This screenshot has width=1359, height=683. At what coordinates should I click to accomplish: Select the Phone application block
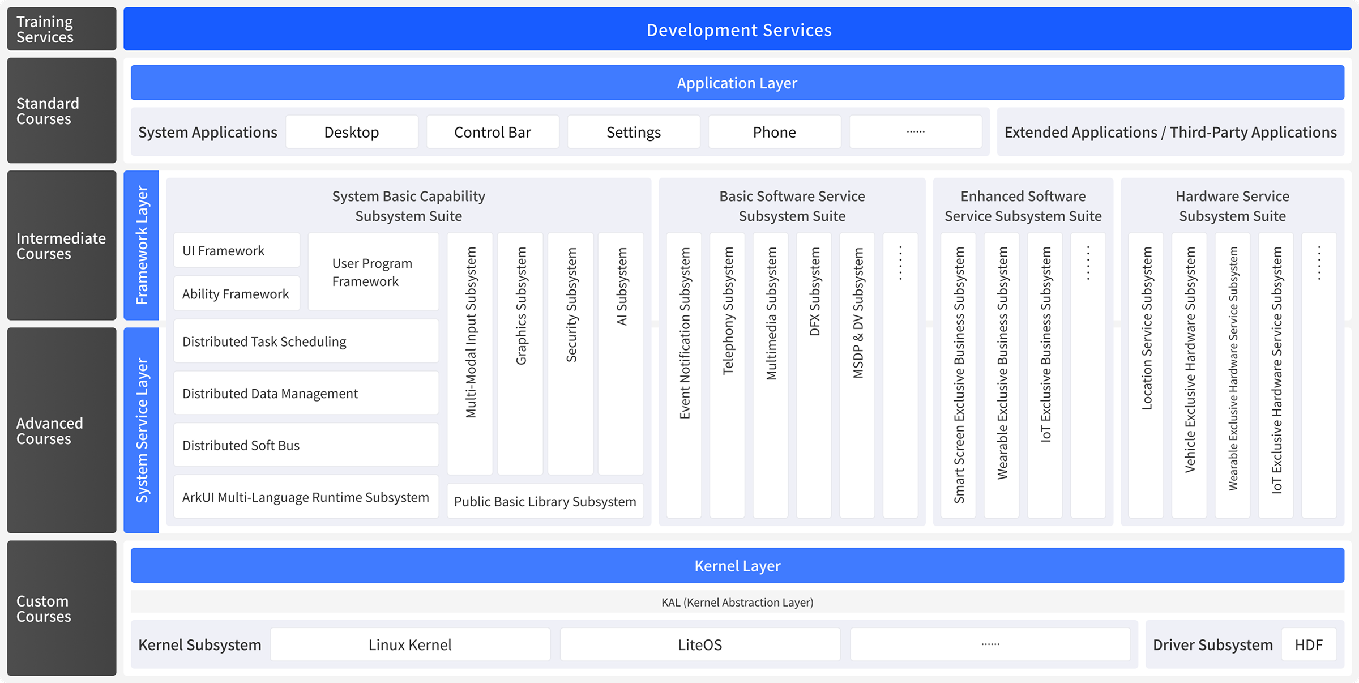coord(774,131)
